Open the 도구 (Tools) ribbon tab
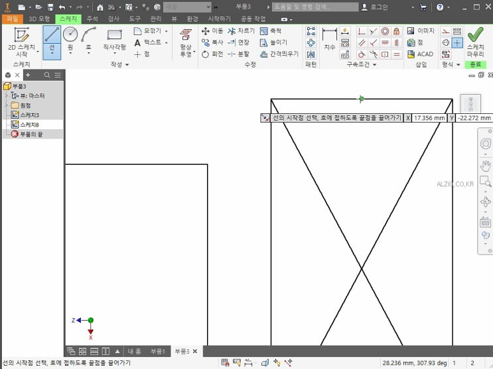The width and height of the screenshot is (493, 369). pyautogui.click(x=135, y=19)
